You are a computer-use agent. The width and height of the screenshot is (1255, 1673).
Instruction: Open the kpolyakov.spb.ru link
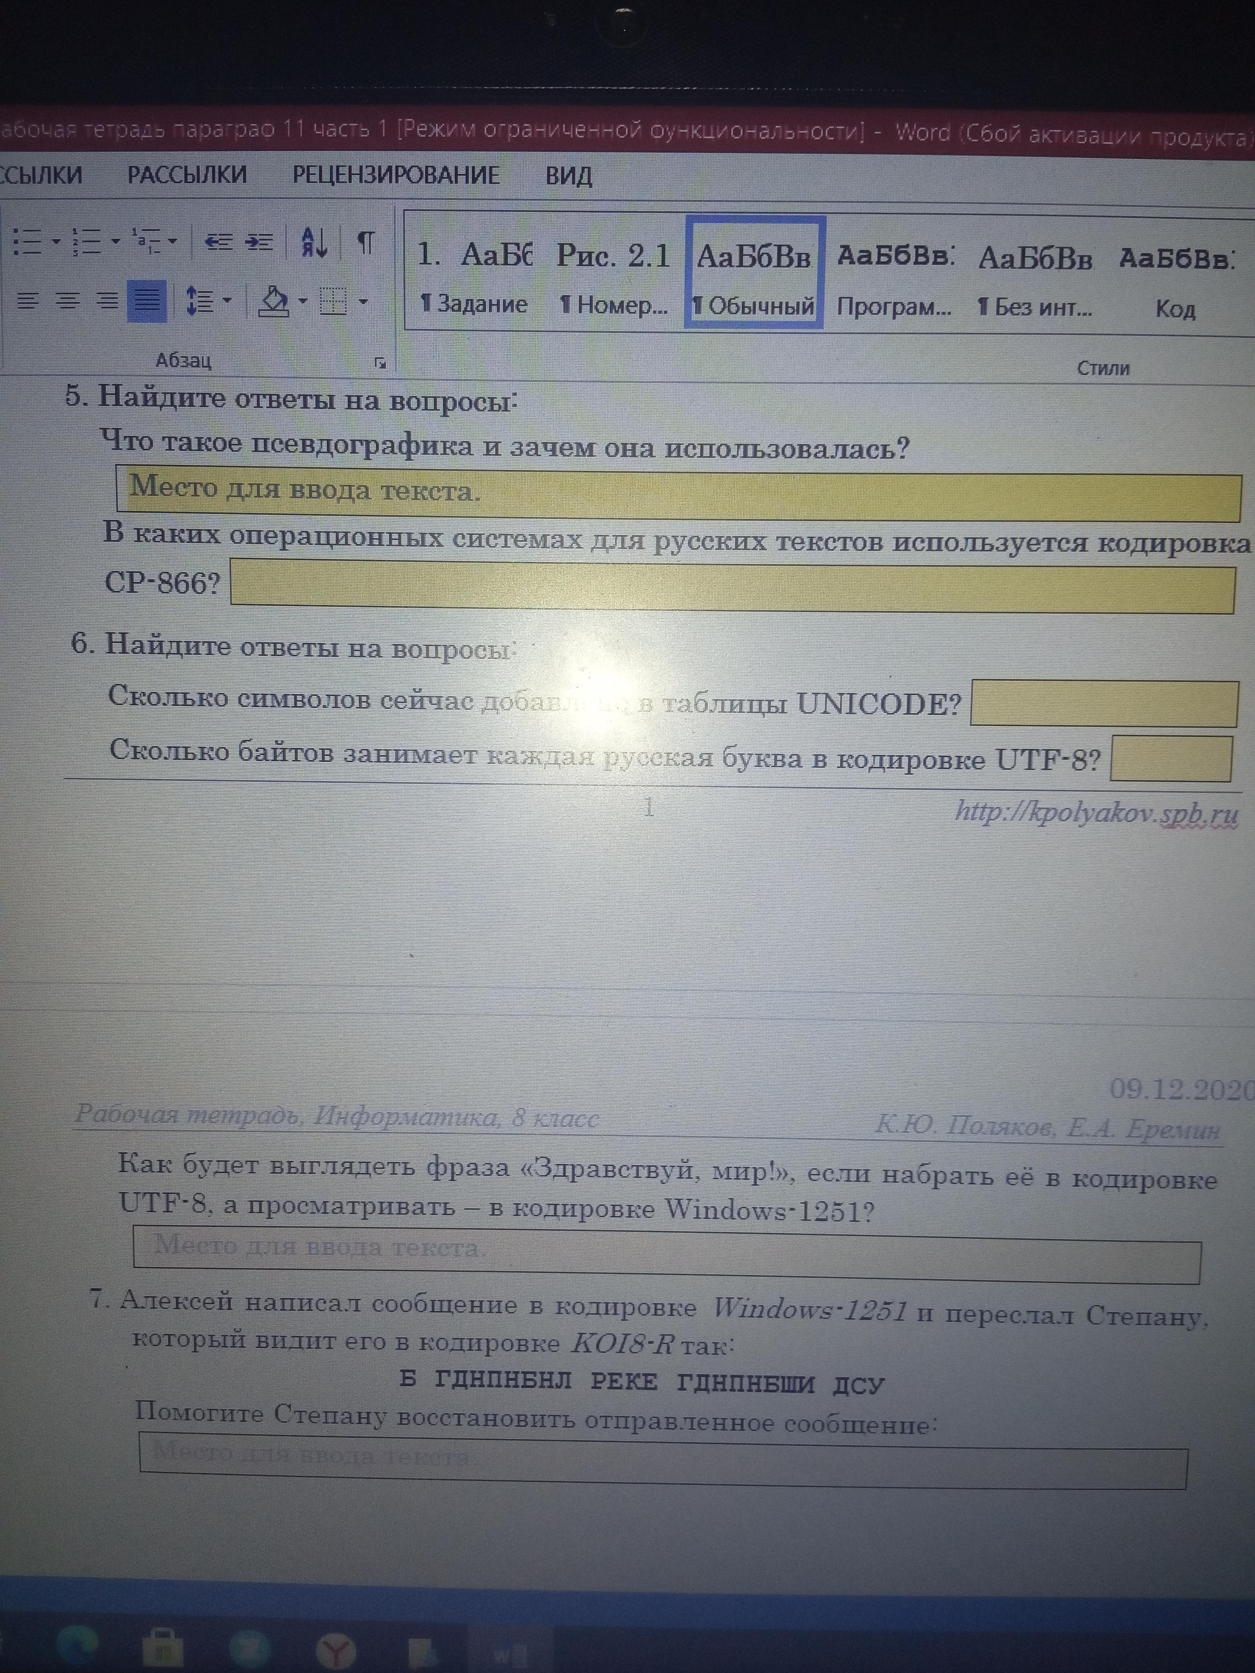click(x=1095, y=813)
